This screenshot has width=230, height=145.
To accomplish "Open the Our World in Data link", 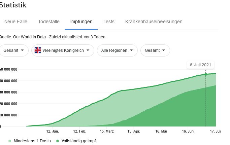I will [x=29, y=37].
